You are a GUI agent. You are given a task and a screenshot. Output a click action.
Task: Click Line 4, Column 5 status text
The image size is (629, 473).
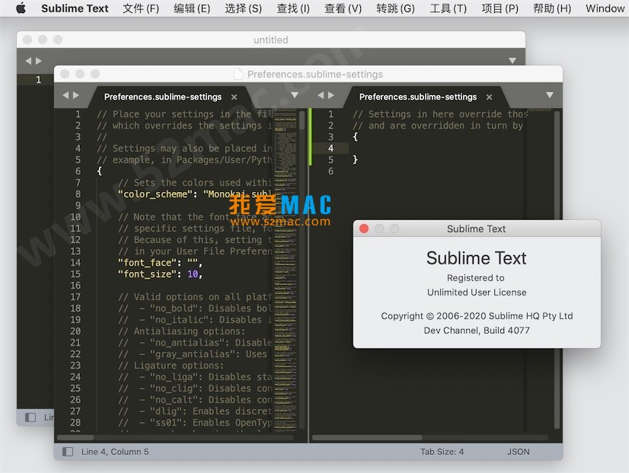(115, 452)
